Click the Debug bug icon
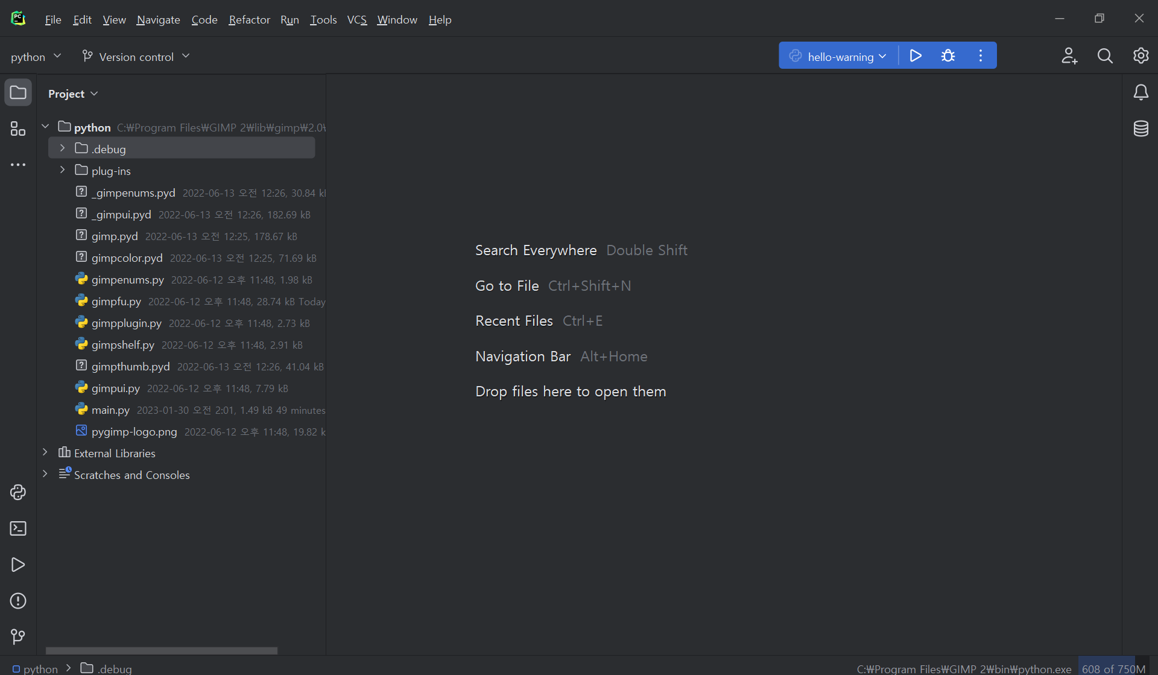This screenshot has width=1158, height=675. 948,56
